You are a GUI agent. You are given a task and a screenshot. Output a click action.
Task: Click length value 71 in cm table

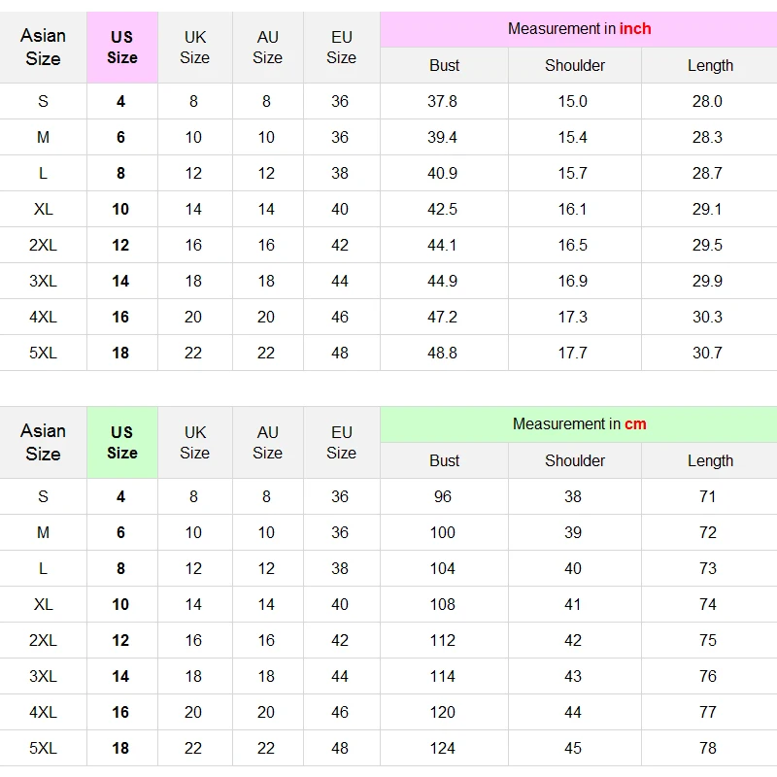[x=707, y=496]
